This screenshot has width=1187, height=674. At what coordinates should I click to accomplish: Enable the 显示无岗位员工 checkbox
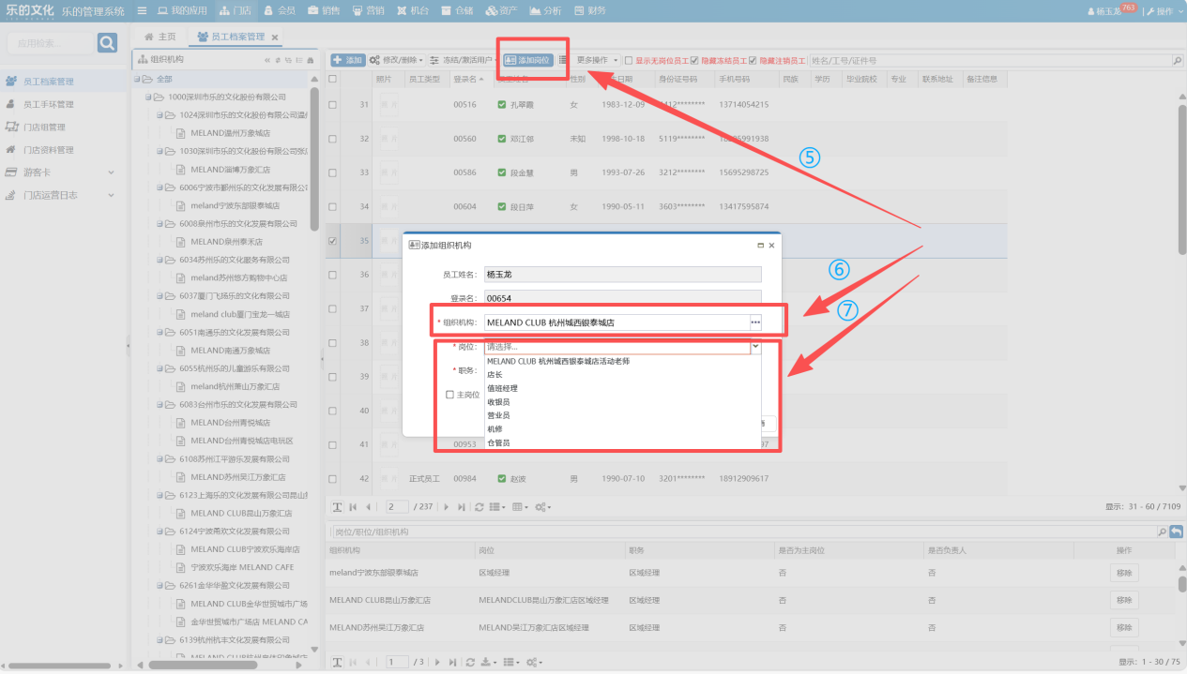point(629,60)
